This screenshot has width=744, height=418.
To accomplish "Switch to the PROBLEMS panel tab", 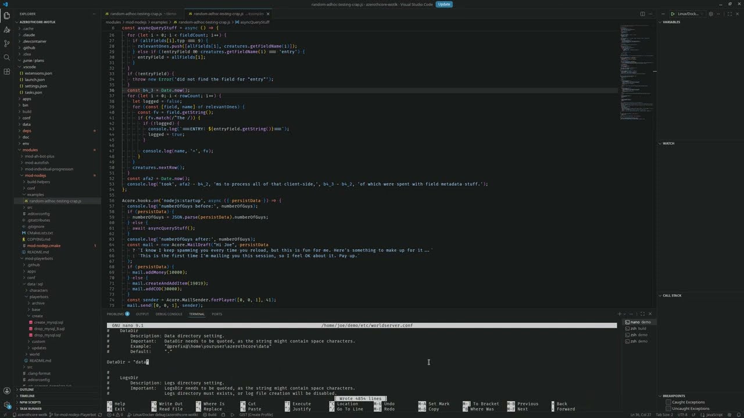I will (118, 314).
